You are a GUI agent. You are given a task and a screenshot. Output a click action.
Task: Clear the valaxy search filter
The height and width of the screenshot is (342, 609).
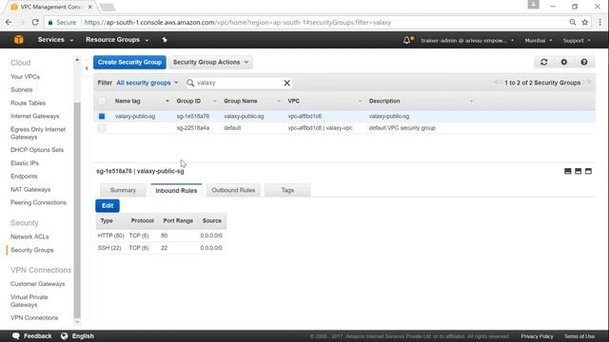click(286, 83)
